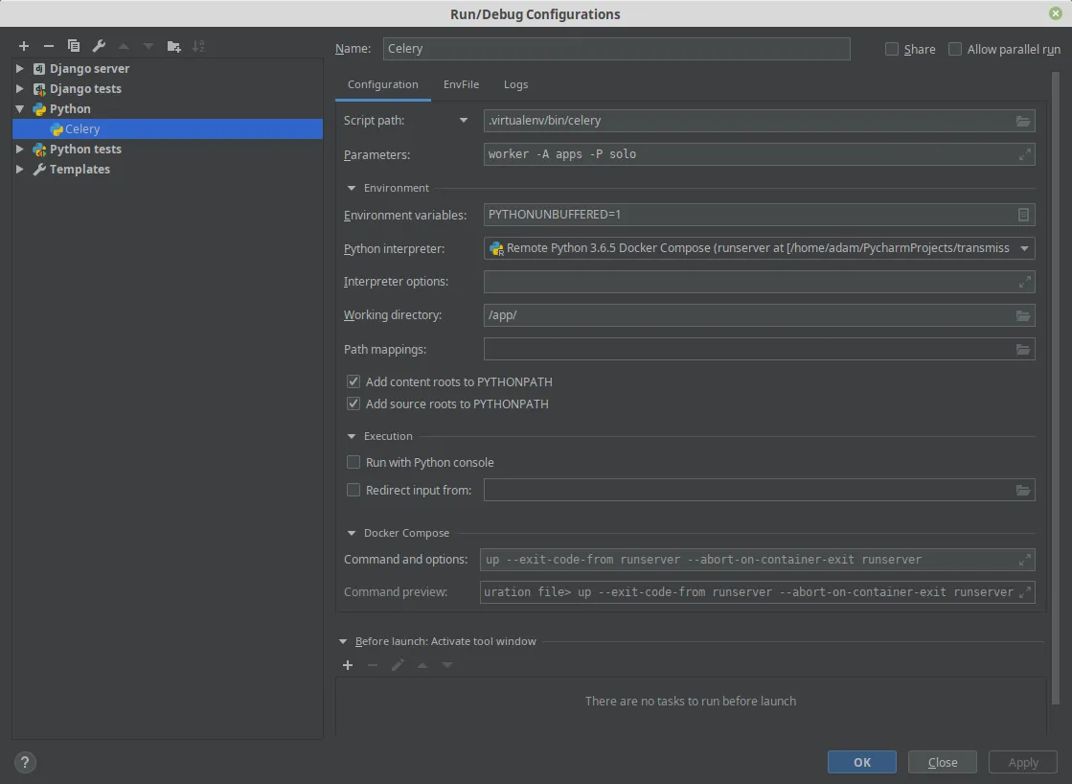Remove before-launch task

click(373, 665)
